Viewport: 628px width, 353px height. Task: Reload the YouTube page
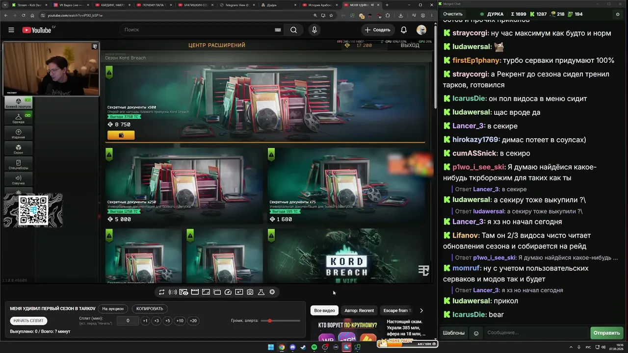click(x=23, y=15)
